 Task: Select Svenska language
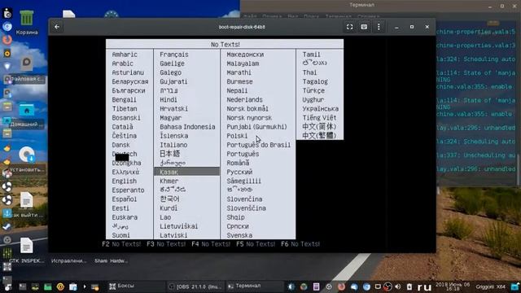point(239,235)
